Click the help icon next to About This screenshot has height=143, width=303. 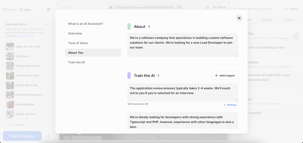[149, 27]
